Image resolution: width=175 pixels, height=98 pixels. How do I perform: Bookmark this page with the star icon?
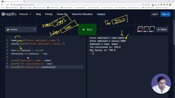coord(149,5)
